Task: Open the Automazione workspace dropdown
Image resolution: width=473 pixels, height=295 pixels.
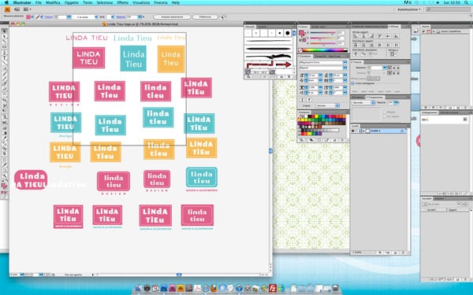Action: 408,9
